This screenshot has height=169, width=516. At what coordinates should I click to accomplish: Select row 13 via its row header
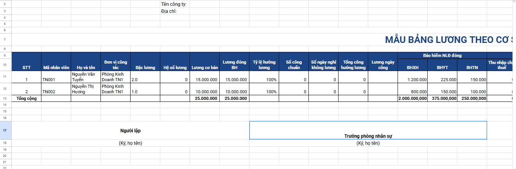point(5,98)
